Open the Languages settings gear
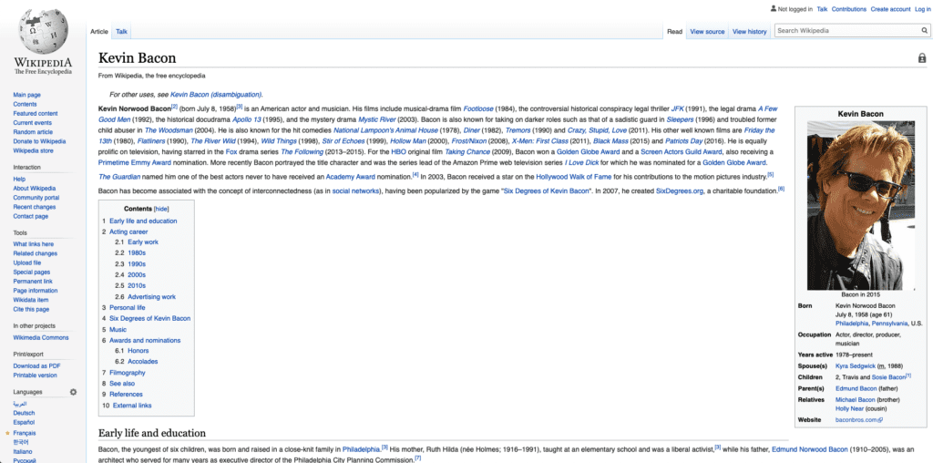This screenshot has height=463, width=933. tap(73, 392)
